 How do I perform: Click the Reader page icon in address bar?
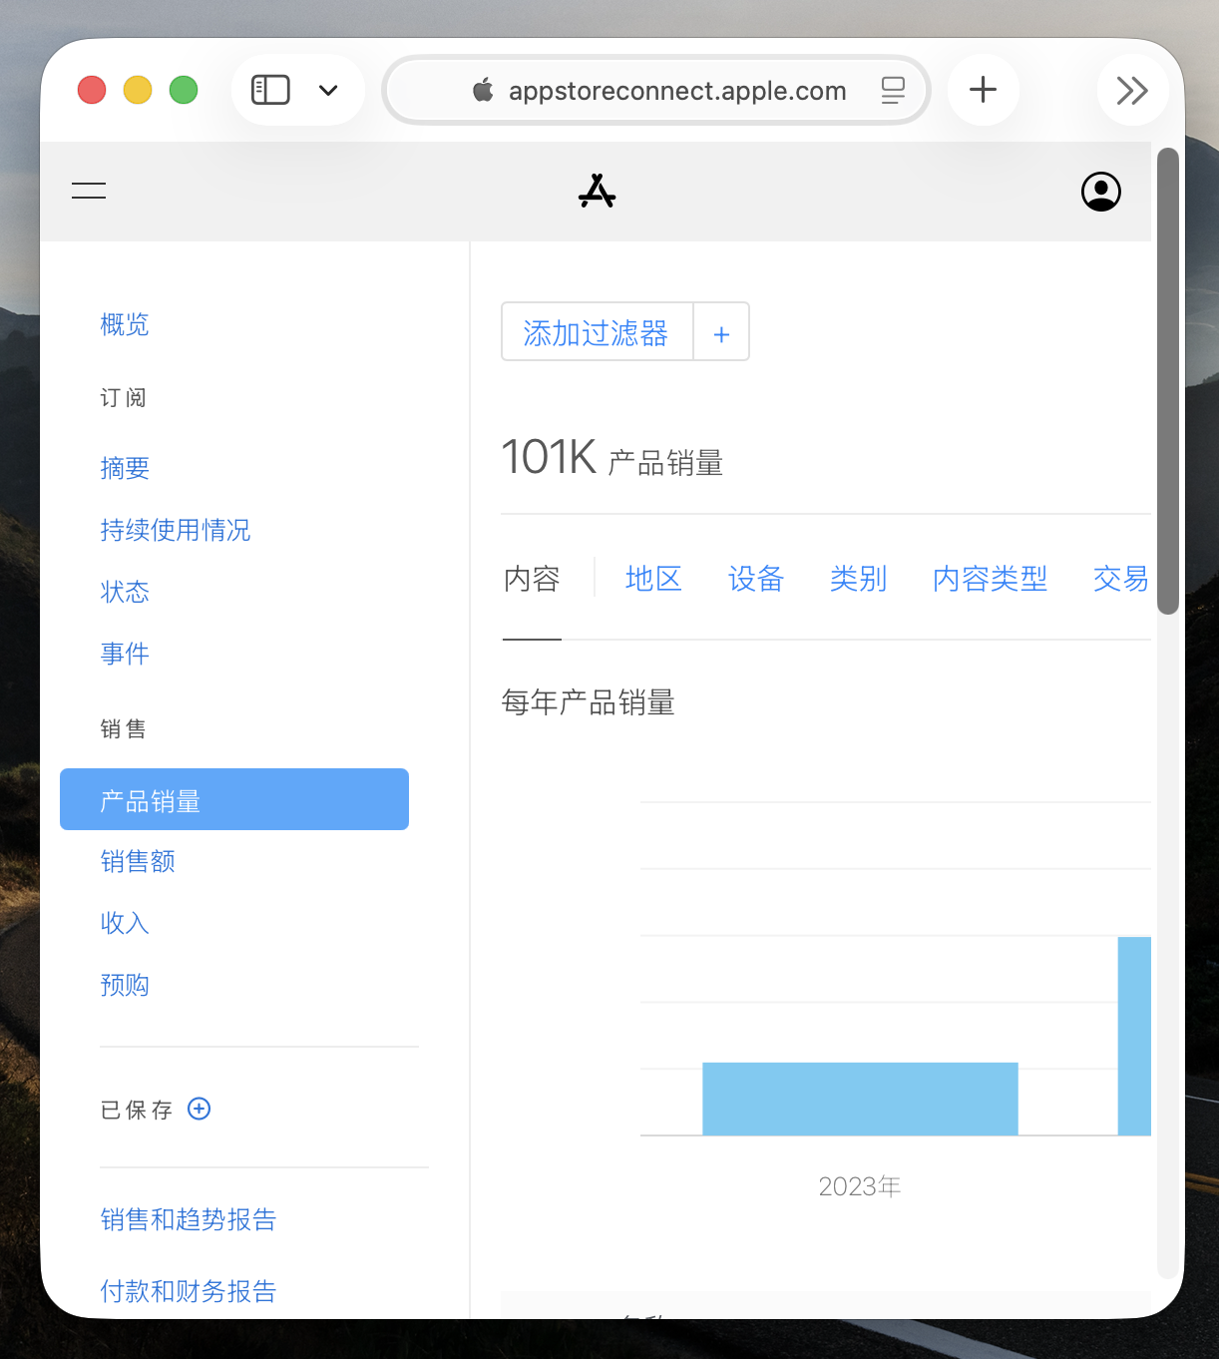[x=893, y=91]
